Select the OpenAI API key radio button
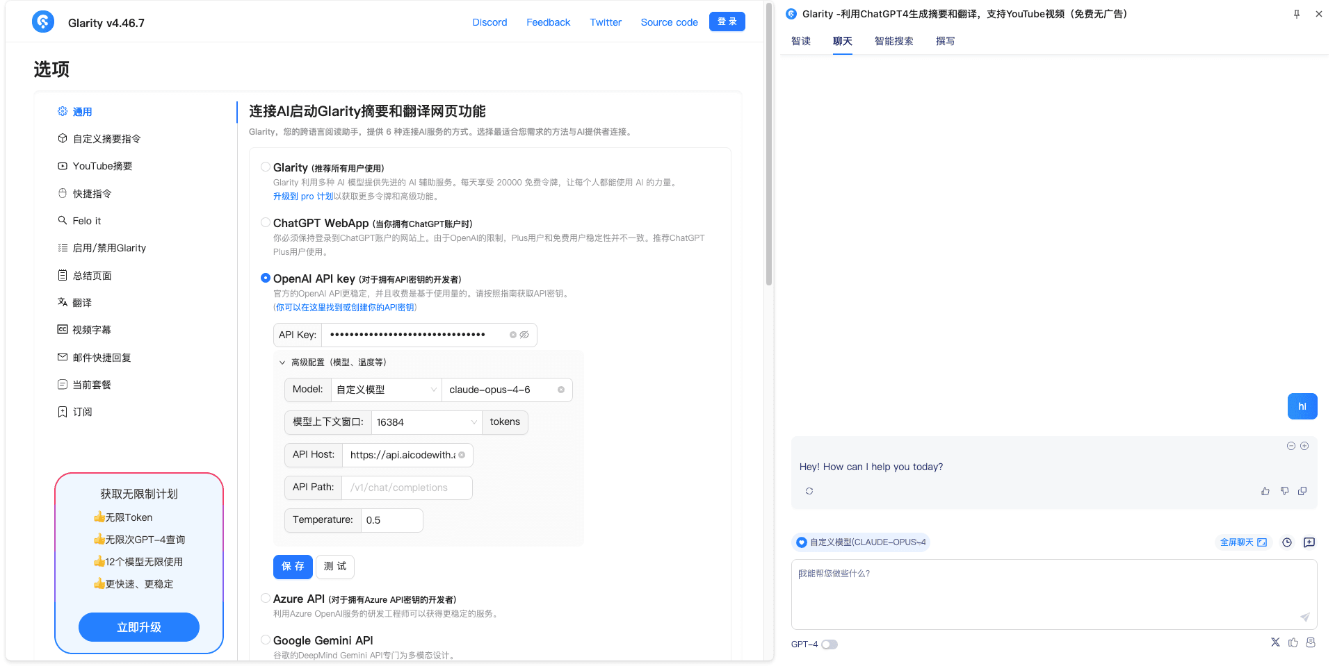1335x666 pixels. [266, 278]
